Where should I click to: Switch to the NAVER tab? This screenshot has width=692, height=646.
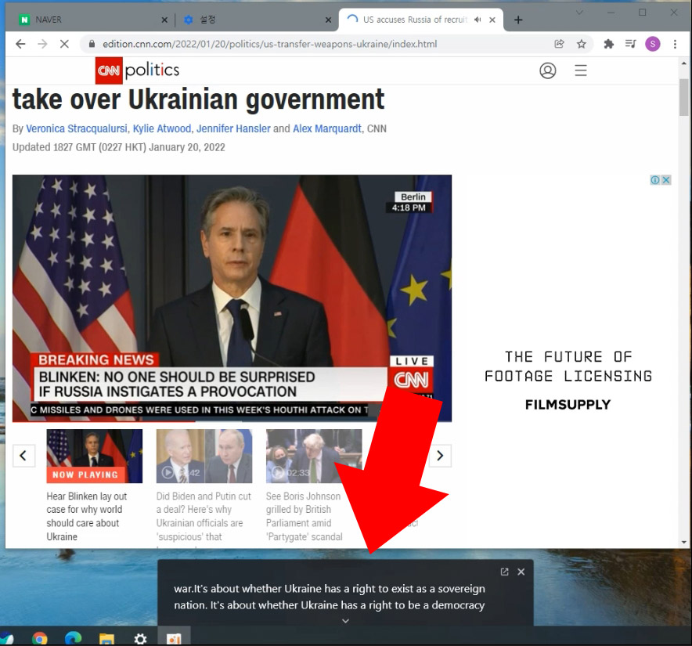coord(92,20)
